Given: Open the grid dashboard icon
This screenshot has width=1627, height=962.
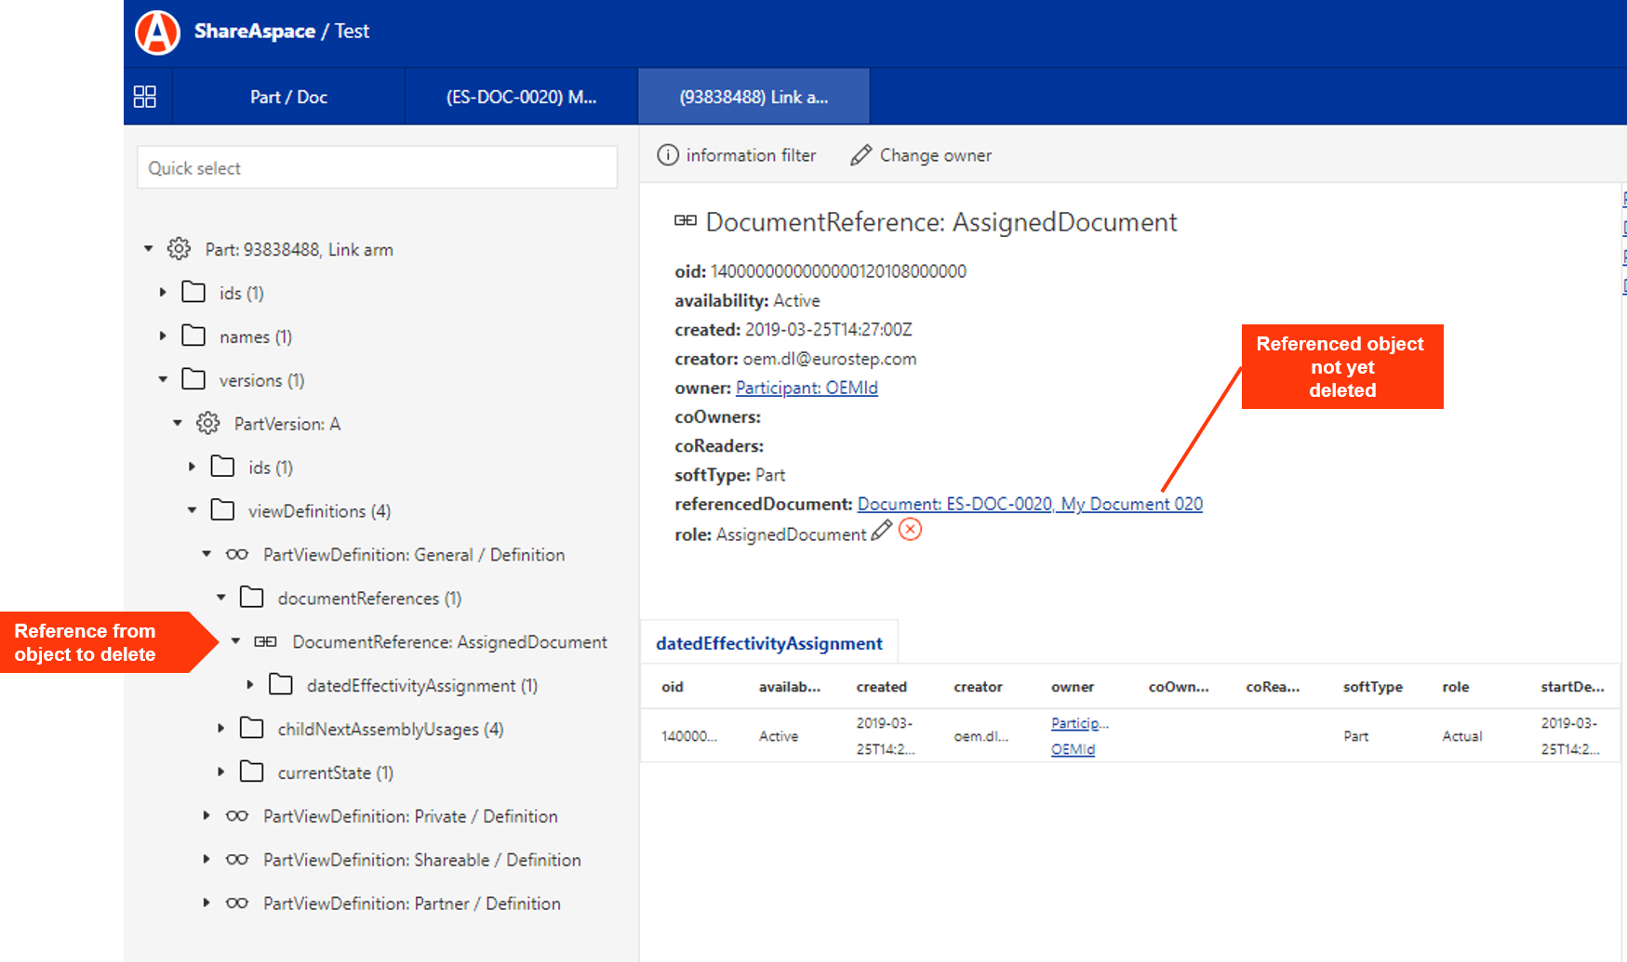Looking at the screenshot, I should coord(145,97).
